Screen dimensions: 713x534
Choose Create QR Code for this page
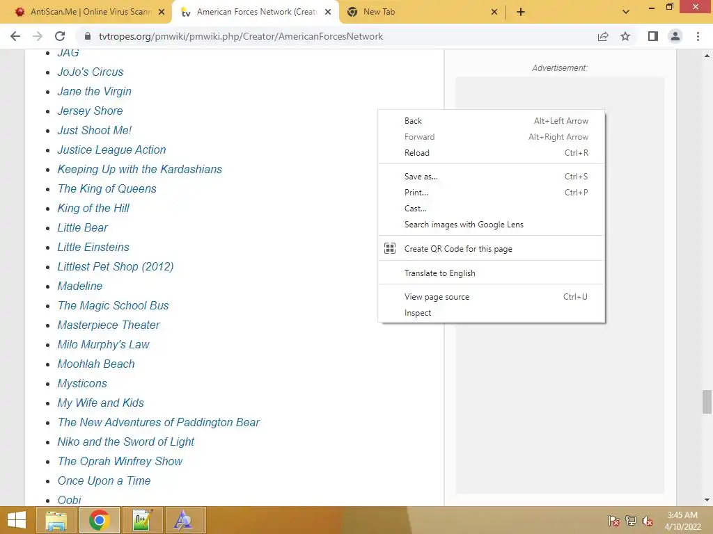point(491,248)
